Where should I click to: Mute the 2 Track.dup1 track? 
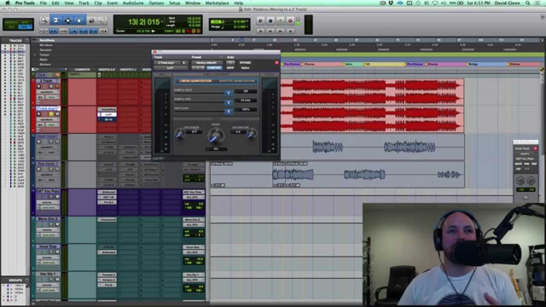[x=57, y=114]
